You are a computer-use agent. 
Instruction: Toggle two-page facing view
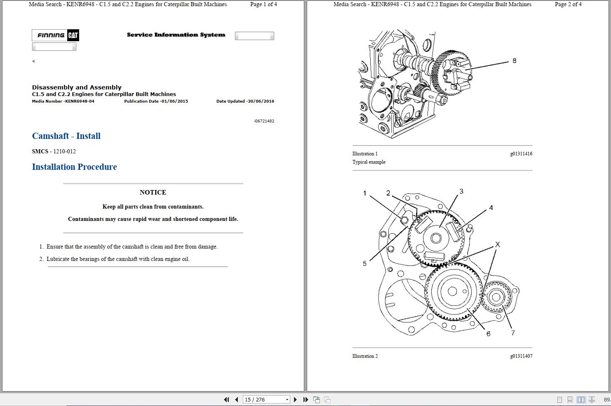581,399
